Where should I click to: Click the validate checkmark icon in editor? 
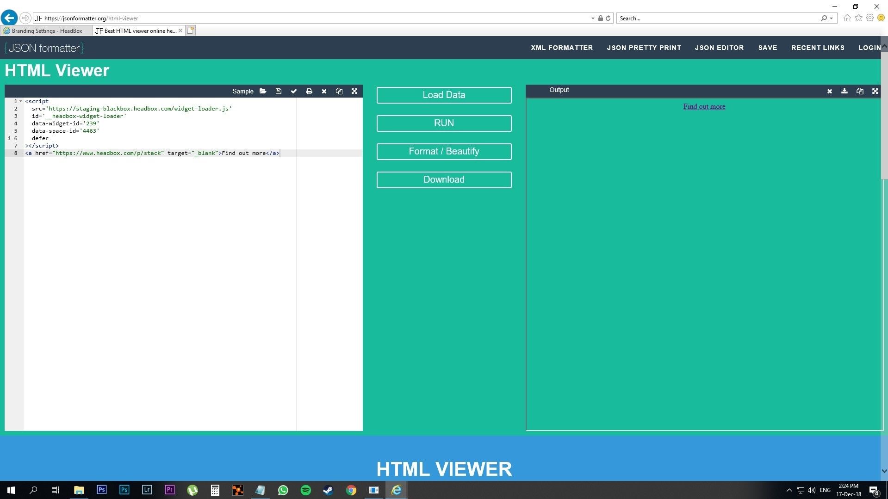pos(293,91)
